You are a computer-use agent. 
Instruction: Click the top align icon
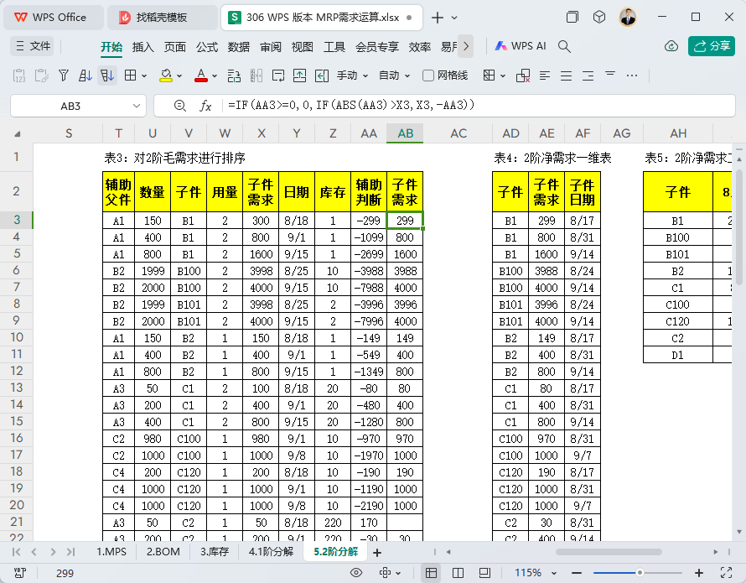pyautogui.click(x=610, y=73)
